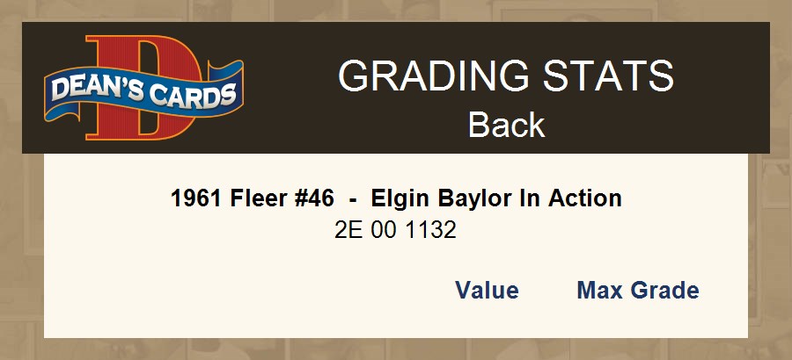The height and width of the screenshot is (360, 792).
Task: Sort by the Value column header
Action: point(487,291)
